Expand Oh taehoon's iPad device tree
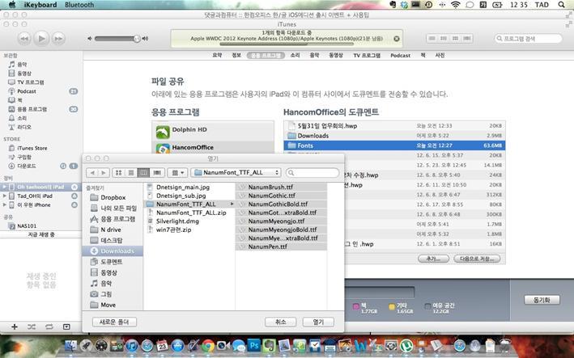 4,187
